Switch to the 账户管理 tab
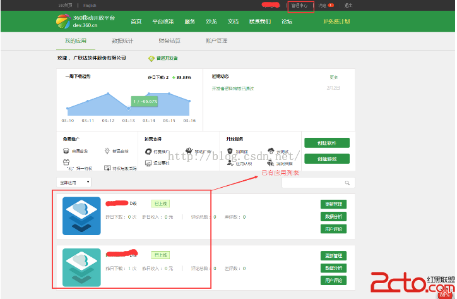 (x=217, y=41)
